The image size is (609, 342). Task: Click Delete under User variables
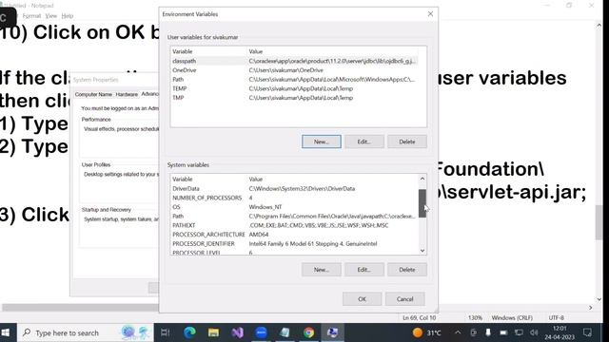pos(406,142)
